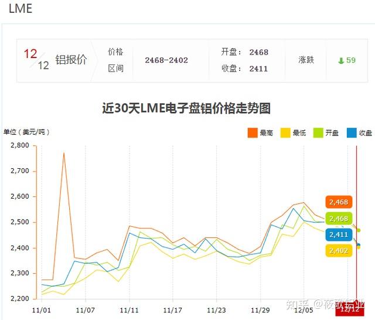Toggle the orange 最高 legend swatch
Viewport: 375px width, 320px height.
[x=253, y=132]
